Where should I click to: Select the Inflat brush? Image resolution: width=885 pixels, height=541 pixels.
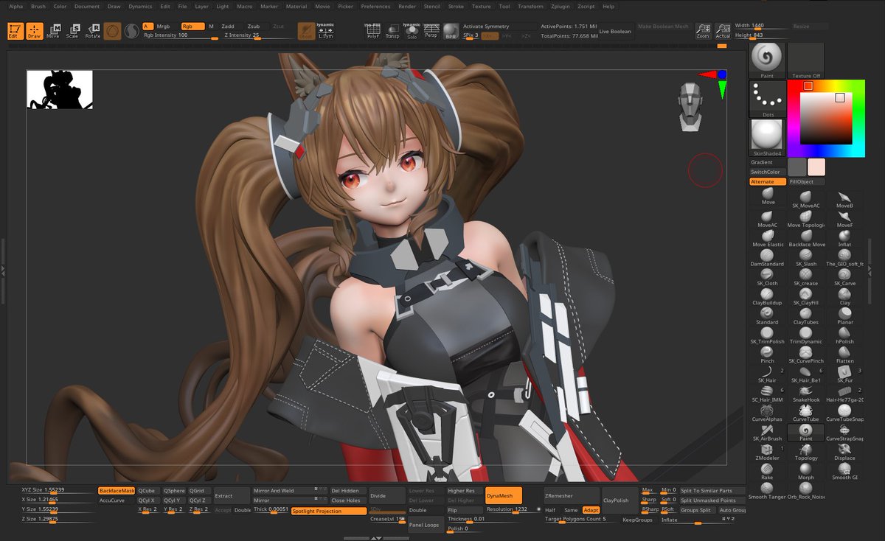point(844,239)
